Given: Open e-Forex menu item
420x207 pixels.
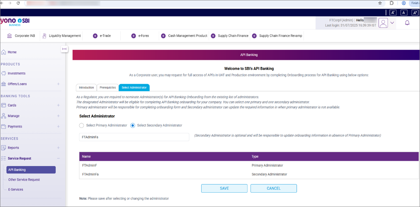Looking at the screenshot, I should (143, 36).
